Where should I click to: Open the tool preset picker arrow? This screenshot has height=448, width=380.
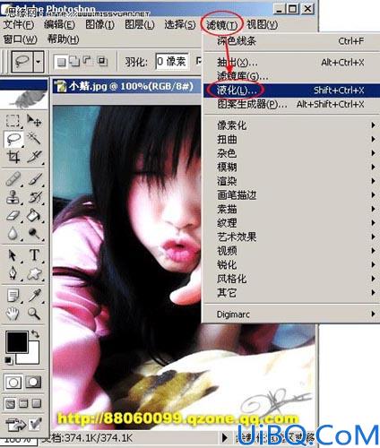pyautogui.click(x=39, y=62)
